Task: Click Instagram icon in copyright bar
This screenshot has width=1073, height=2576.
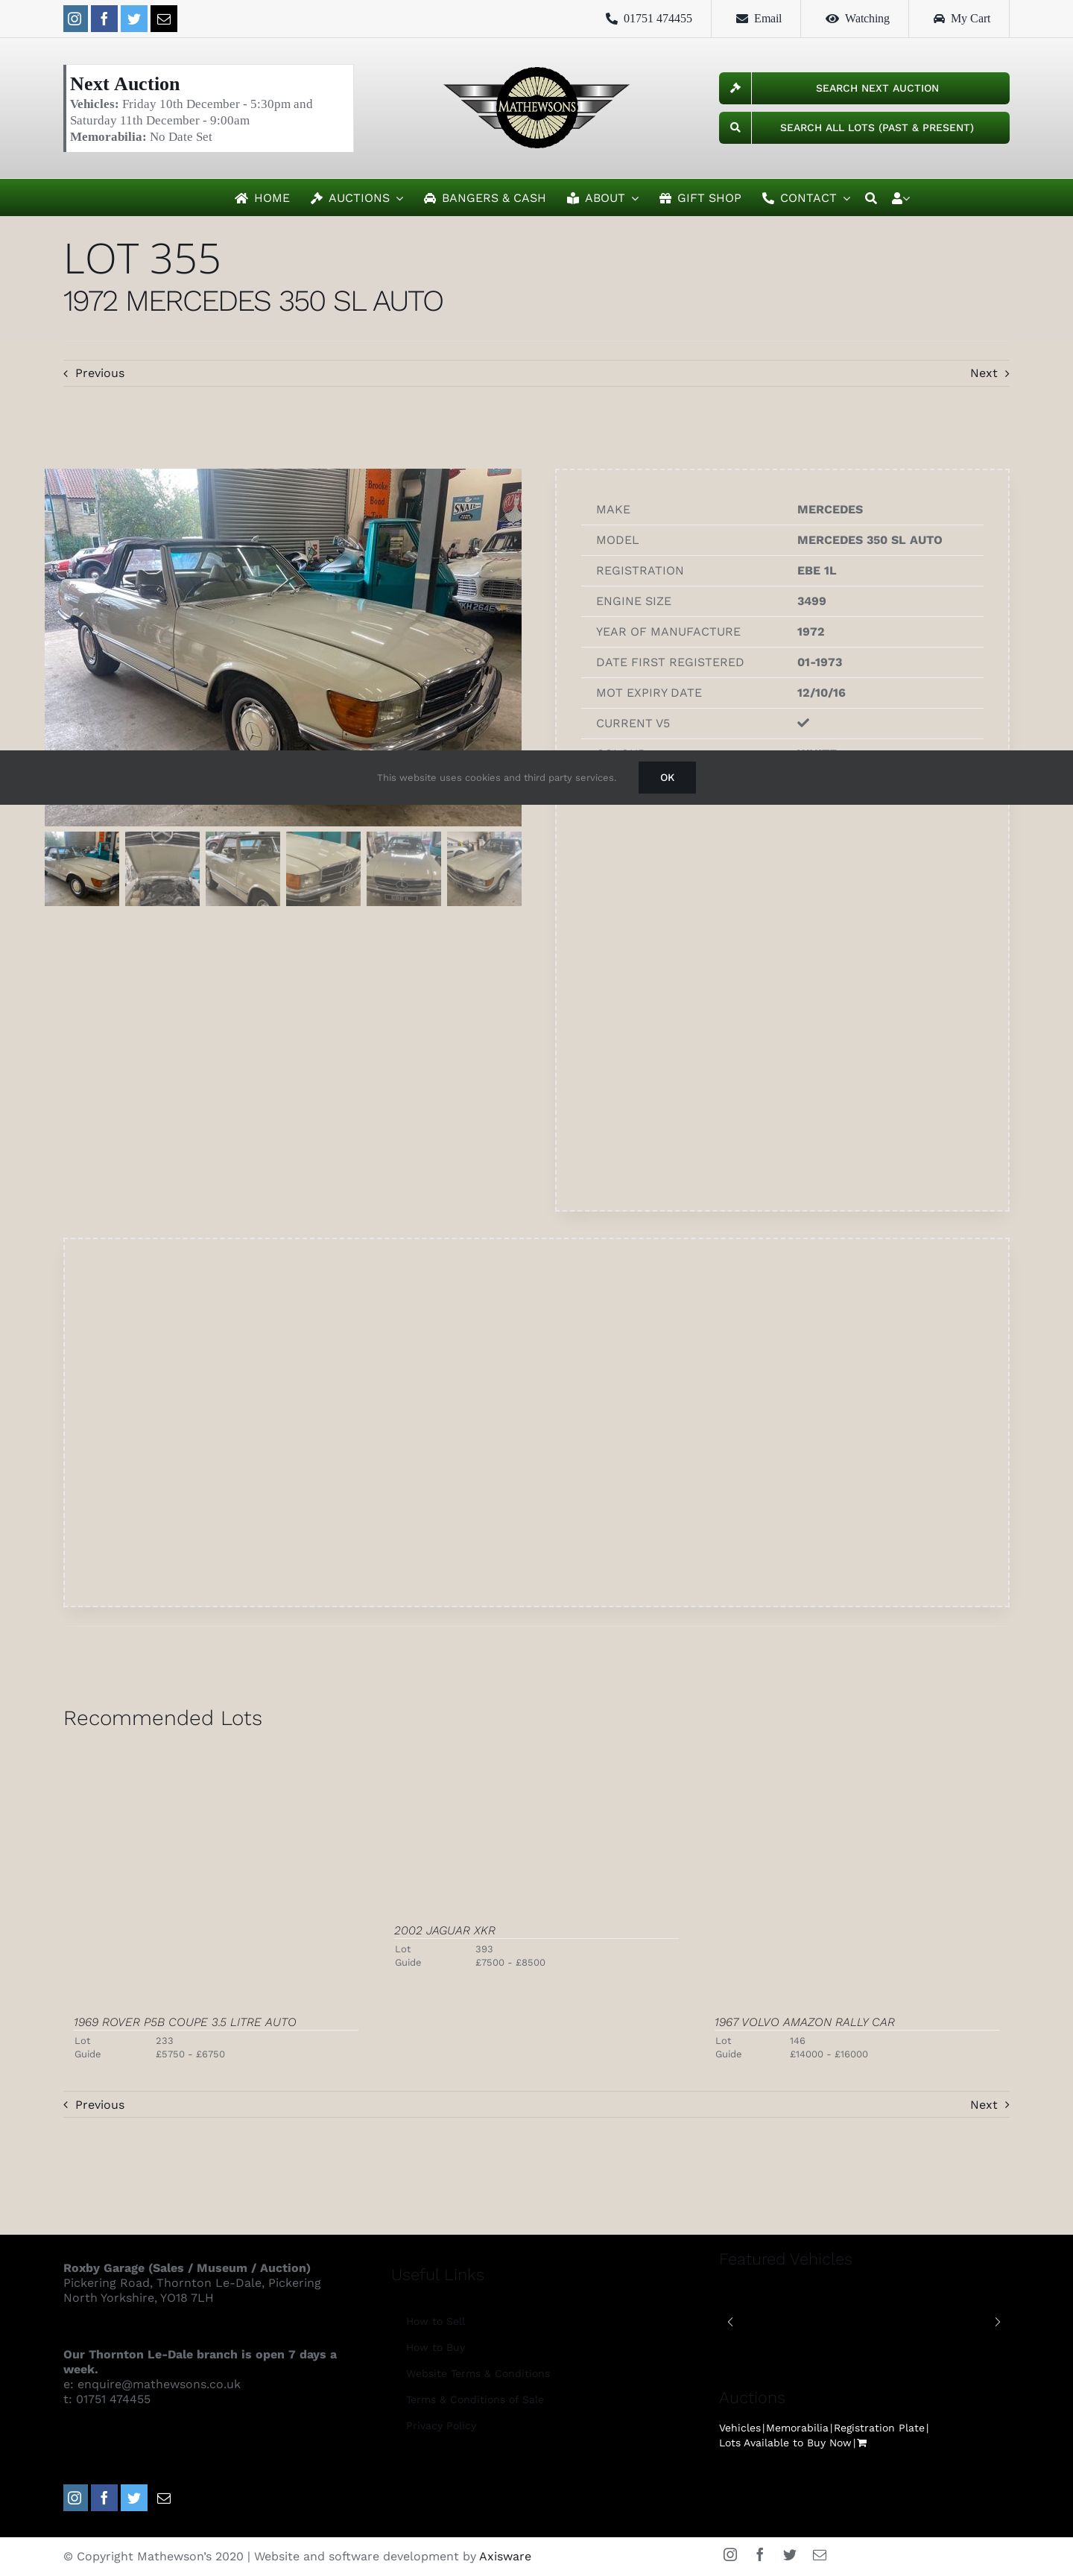Action: coord(730,2555)
